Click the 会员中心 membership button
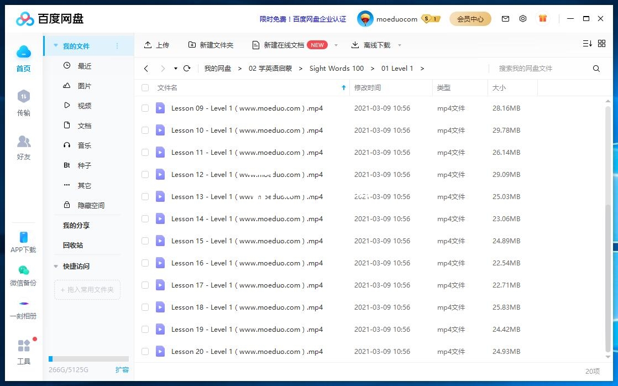The image size is (618, 386). [470, 18]
